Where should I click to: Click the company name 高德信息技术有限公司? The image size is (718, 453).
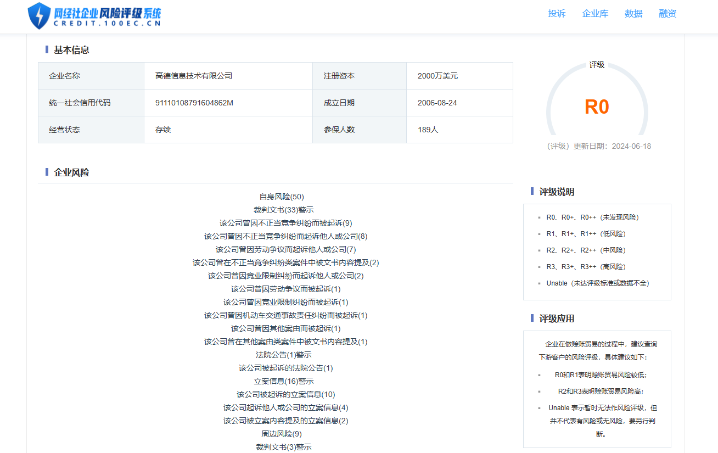pos(194,76)
